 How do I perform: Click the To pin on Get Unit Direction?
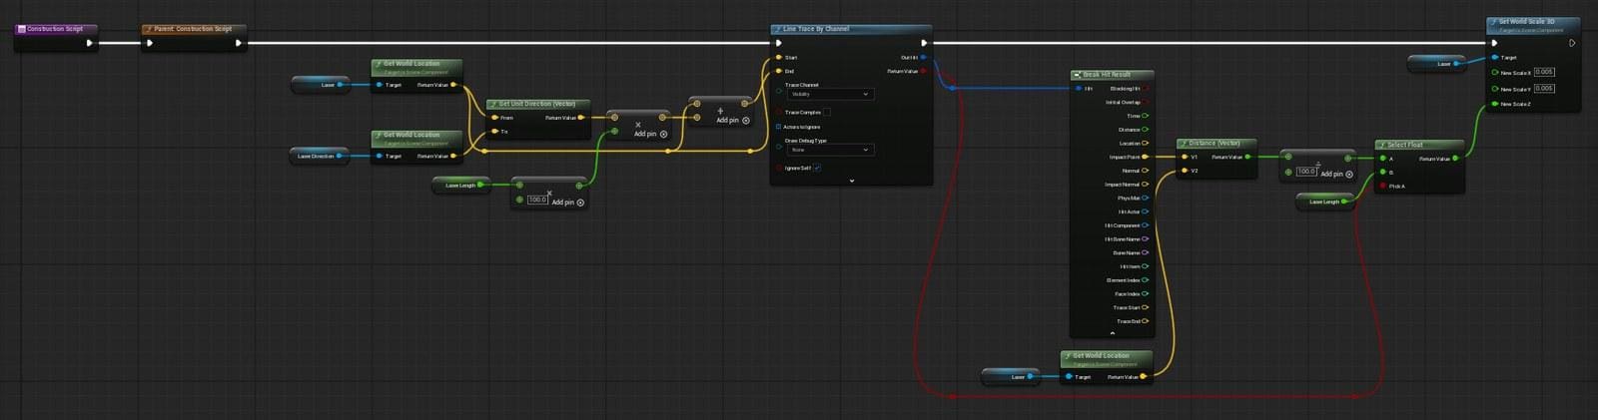[x=494, y=131]
